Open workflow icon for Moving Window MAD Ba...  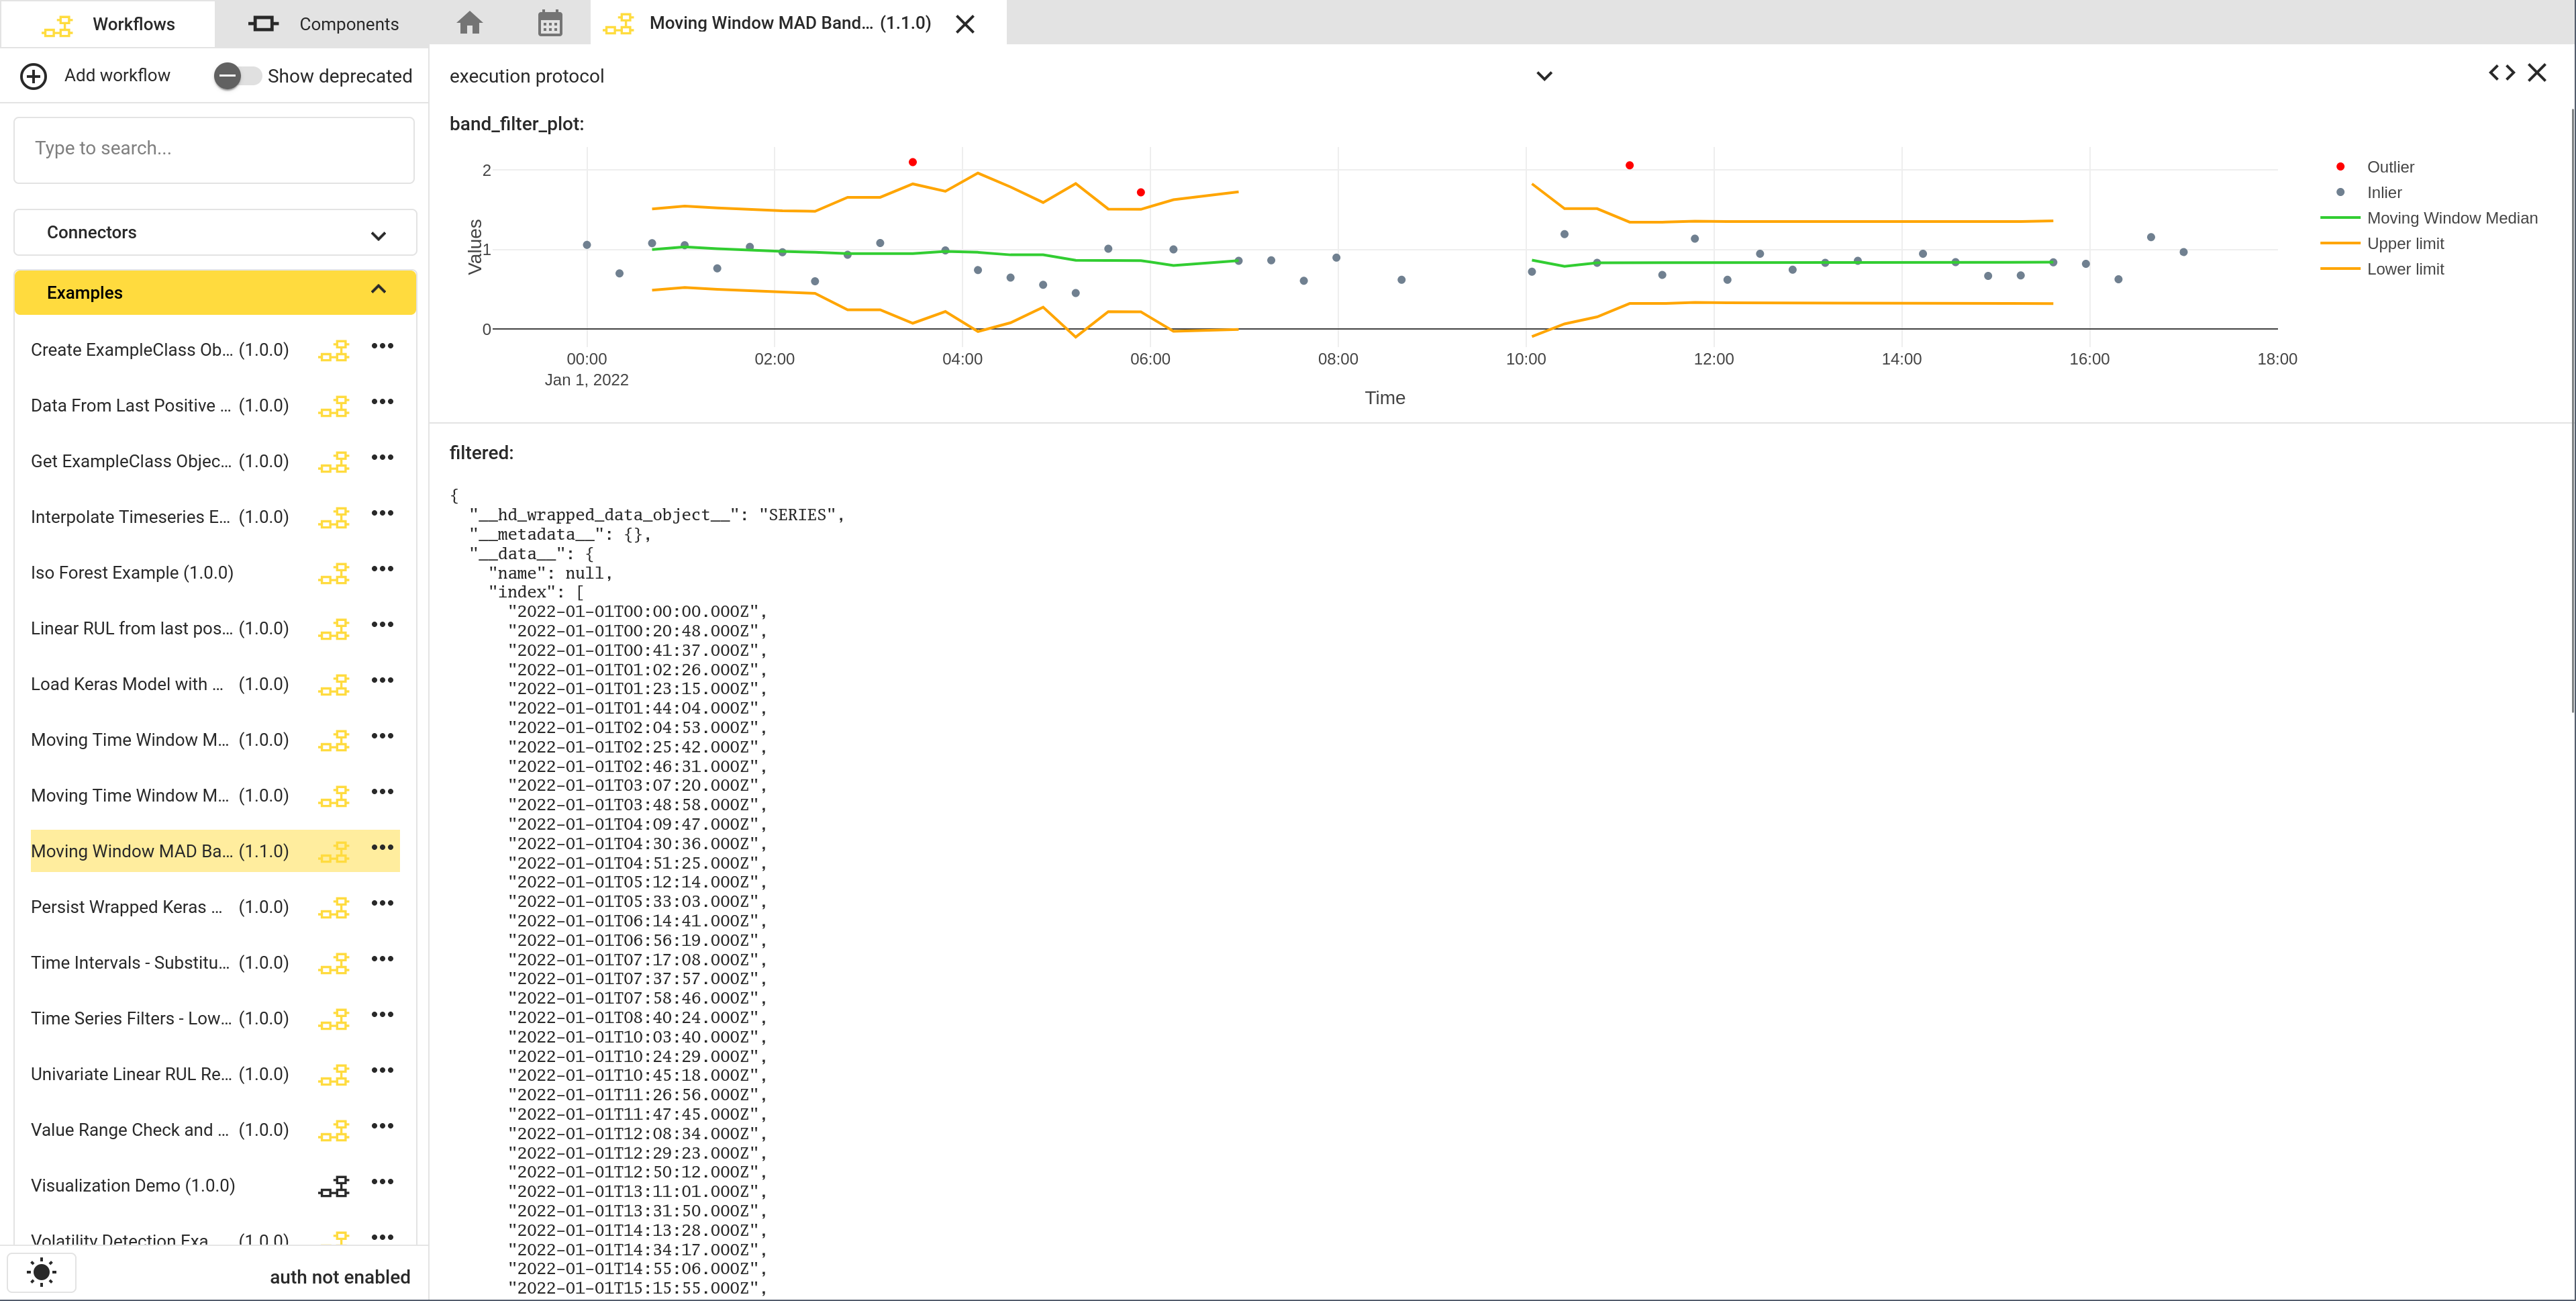click(x=334, y=852)
